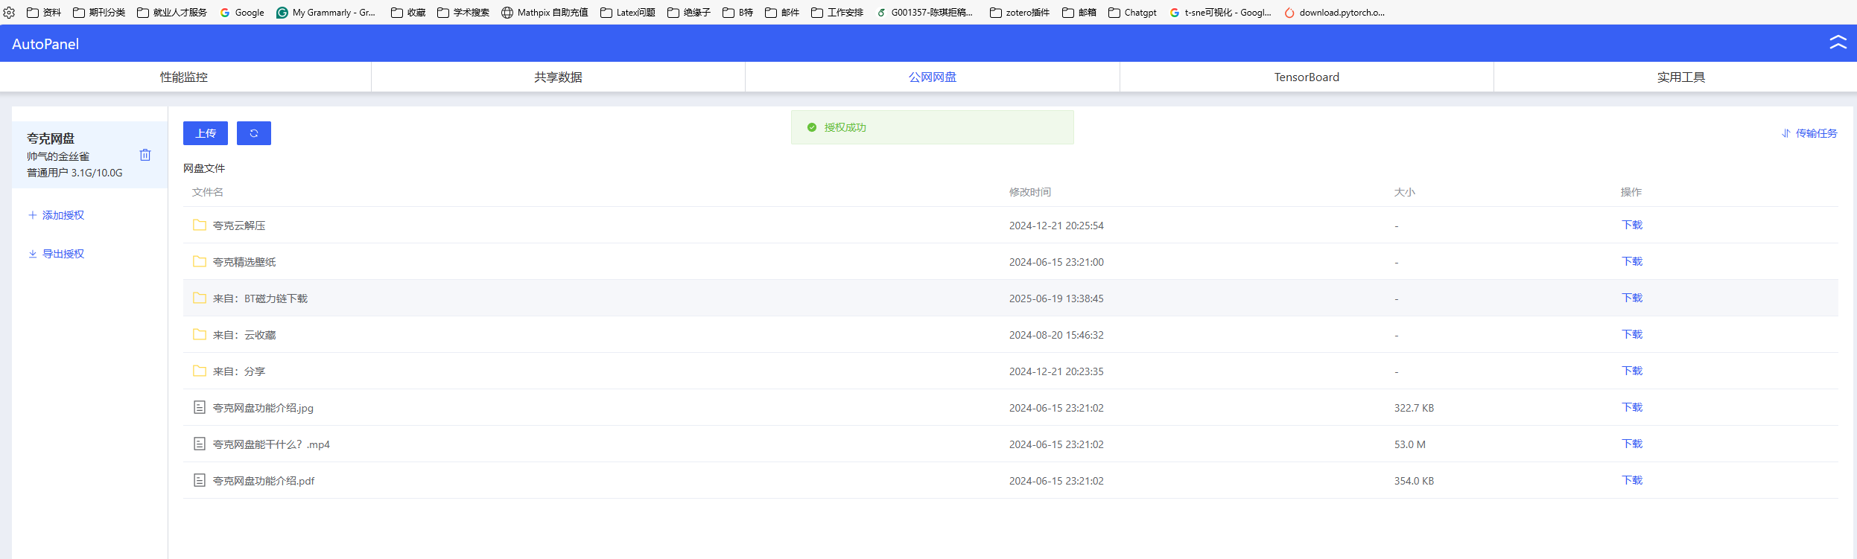Click the folder icon of 来自：云收藏
Image resolution: width=1857 pixels, height=559 pixels.
pyautogui.click(x=200, y=334)
